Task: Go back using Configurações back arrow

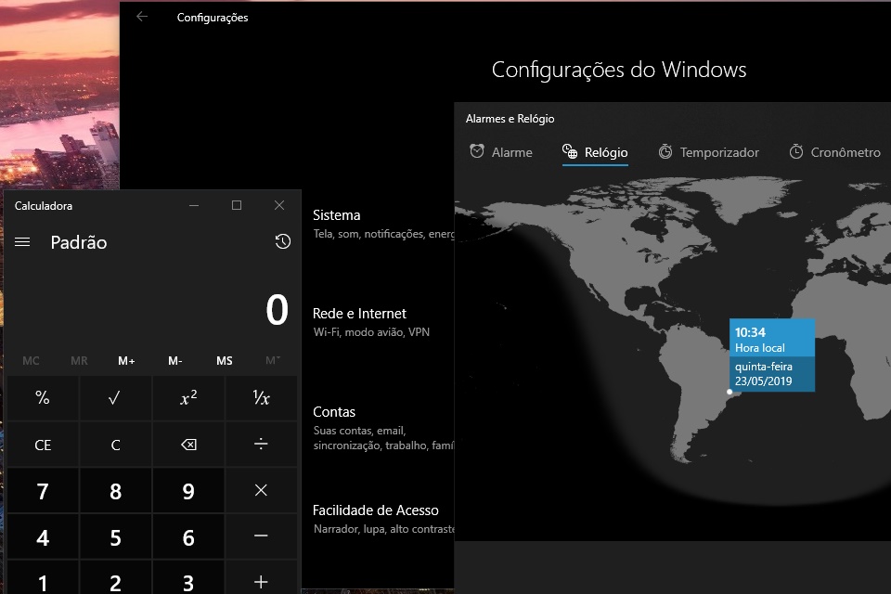Action: tap(142, 17)
